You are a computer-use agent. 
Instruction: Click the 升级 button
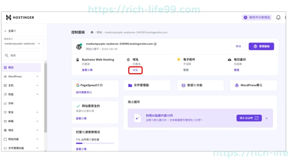coord(238,46)
